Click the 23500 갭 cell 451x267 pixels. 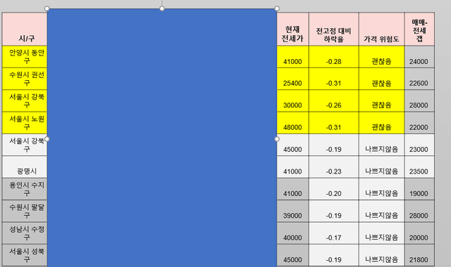pos(419,167)
